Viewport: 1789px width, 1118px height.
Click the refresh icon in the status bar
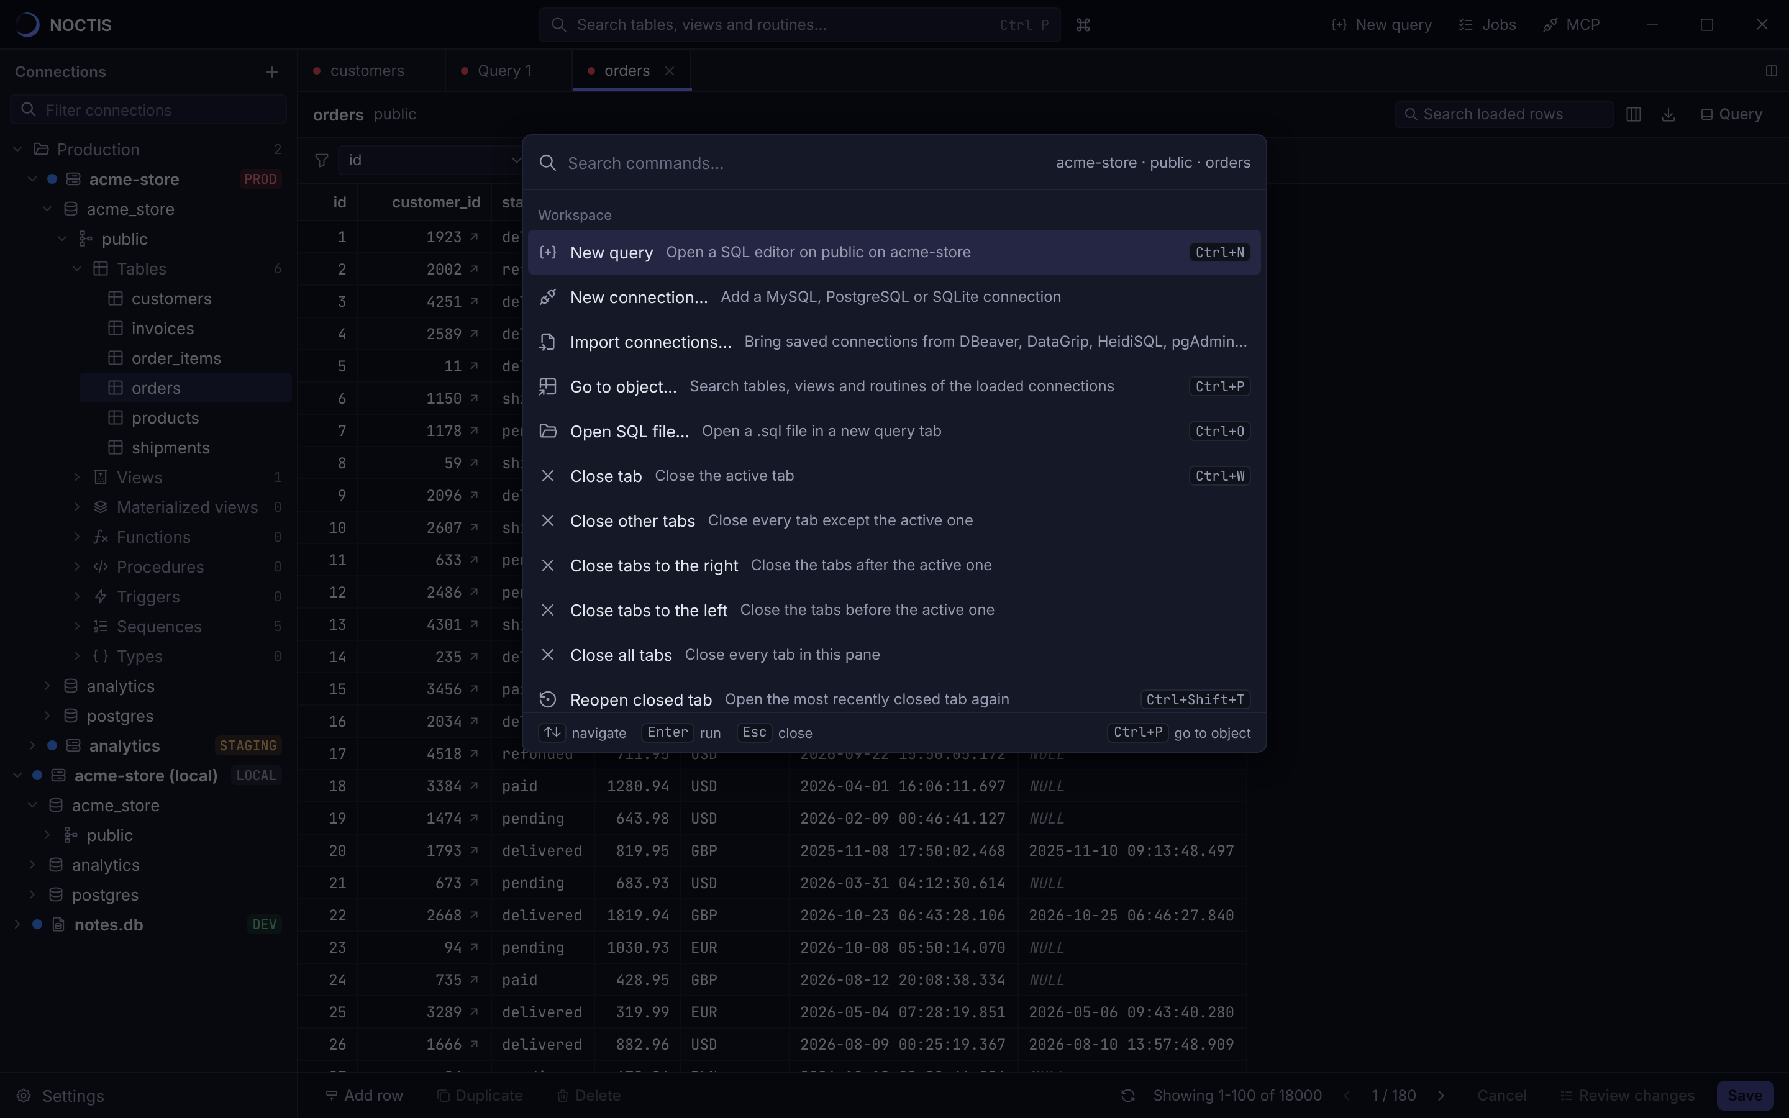1127,1095
